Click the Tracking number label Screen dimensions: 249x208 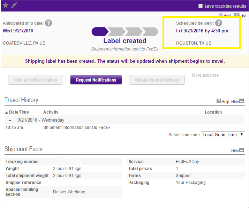[x=22, y=162]
